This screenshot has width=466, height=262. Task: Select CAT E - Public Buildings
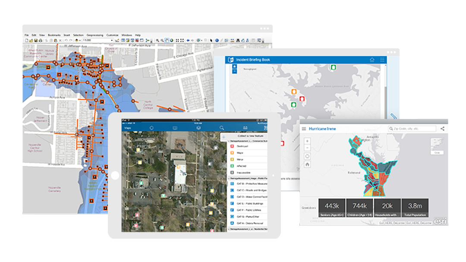247,203
